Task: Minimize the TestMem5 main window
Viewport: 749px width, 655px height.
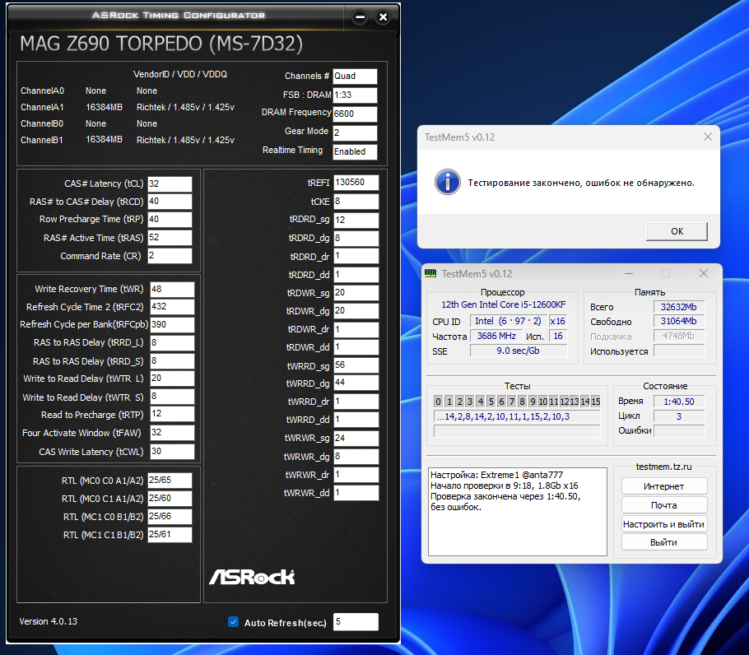Action: coord(629,273)
